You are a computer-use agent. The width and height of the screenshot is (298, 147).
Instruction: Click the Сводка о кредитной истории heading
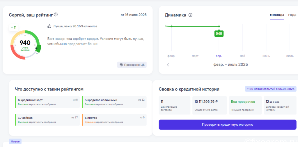[x=189, y=89]
